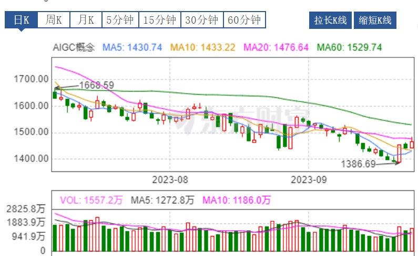Click the blue MA5: 1430.74 legend
The height and width of the screenshot is (256, 418).
(x=132, y=47)
